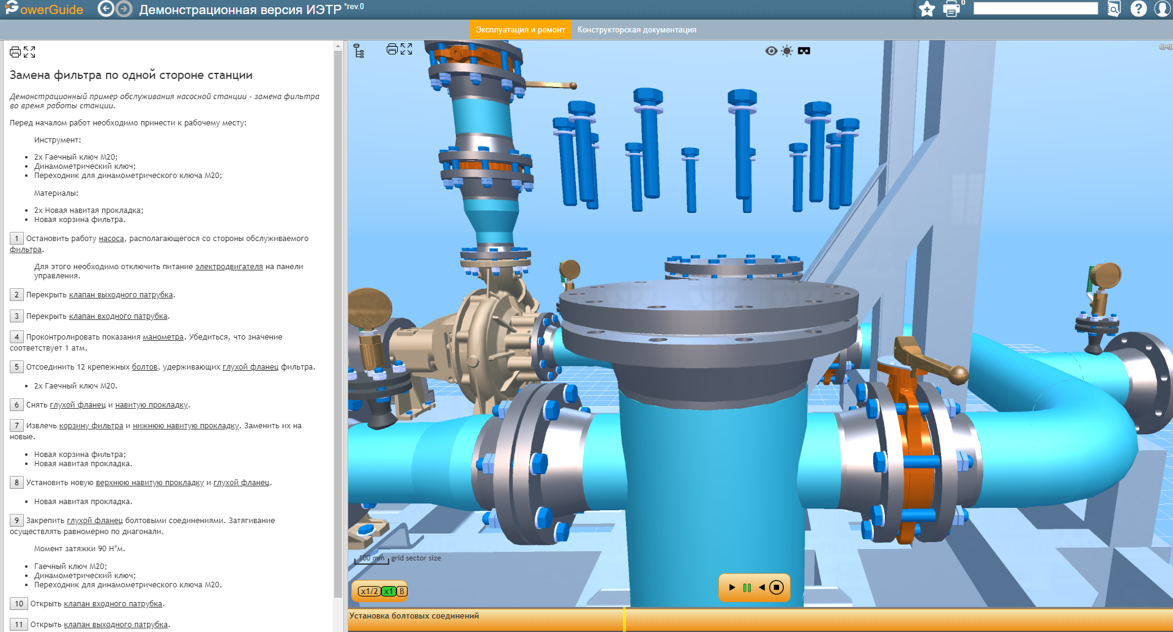Expand the 3D viewer to fullscreen
This screenshot has height=632, width=1173.
tap(406, 50)
